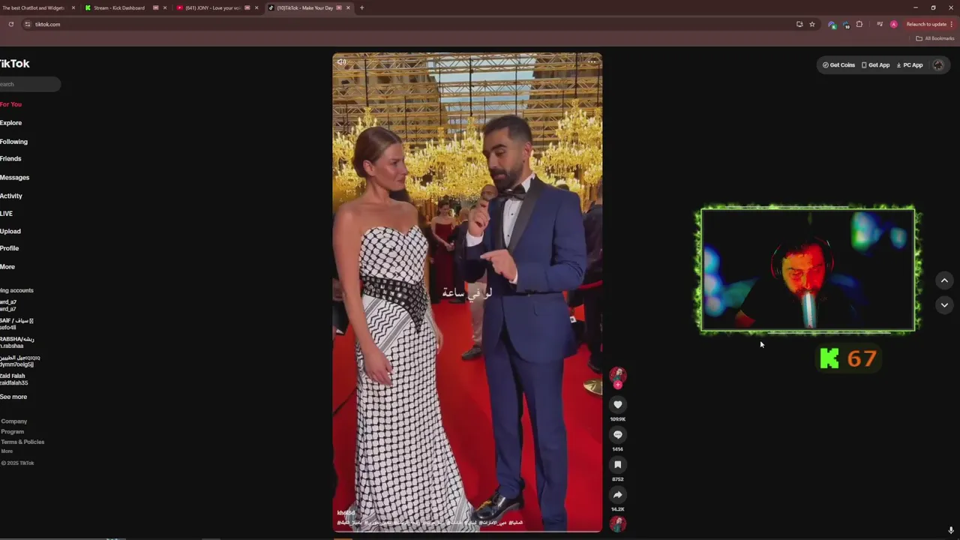Image resolution: width=960 pixels, height=540 pixels.
Task: Open the Following sidebar item
Action: pyautogui.click(x=13, y=142)
